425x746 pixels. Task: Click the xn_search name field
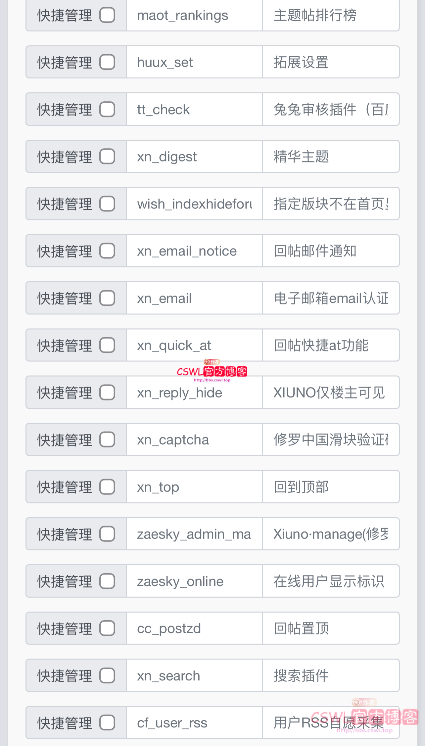[194, 675]
